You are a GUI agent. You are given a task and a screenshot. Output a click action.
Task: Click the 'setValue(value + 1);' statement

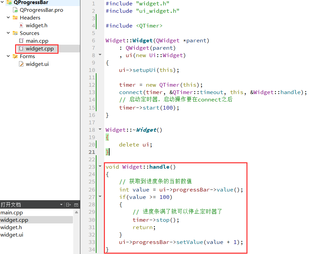click(x=210, y=242)
